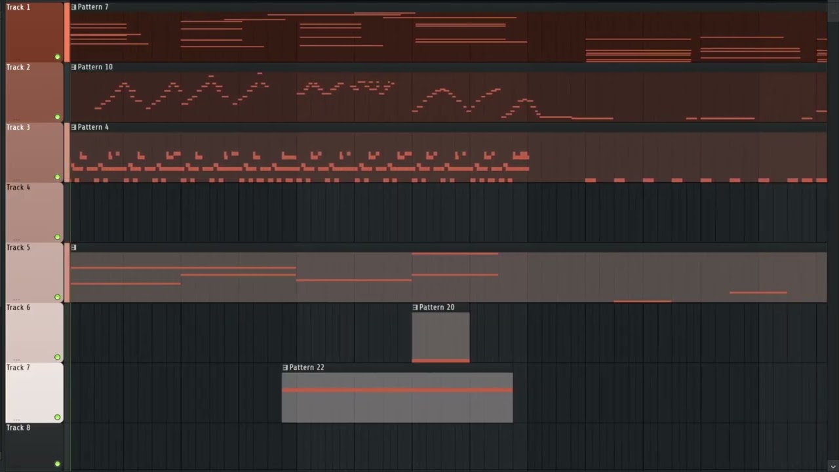Open the Pattern 7 clip menu icon
839x472 pixels.
73,7
